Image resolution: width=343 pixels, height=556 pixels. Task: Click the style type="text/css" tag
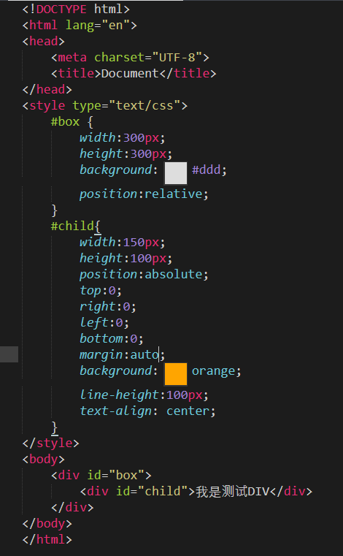[x=105, y=106]
